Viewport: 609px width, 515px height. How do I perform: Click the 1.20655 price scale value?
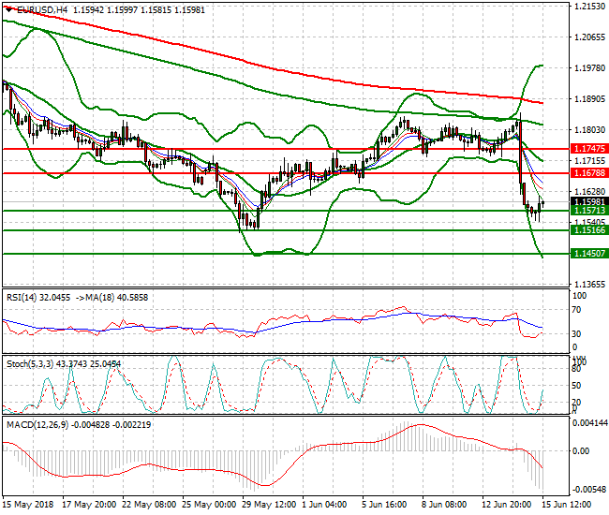pos(589,37)
